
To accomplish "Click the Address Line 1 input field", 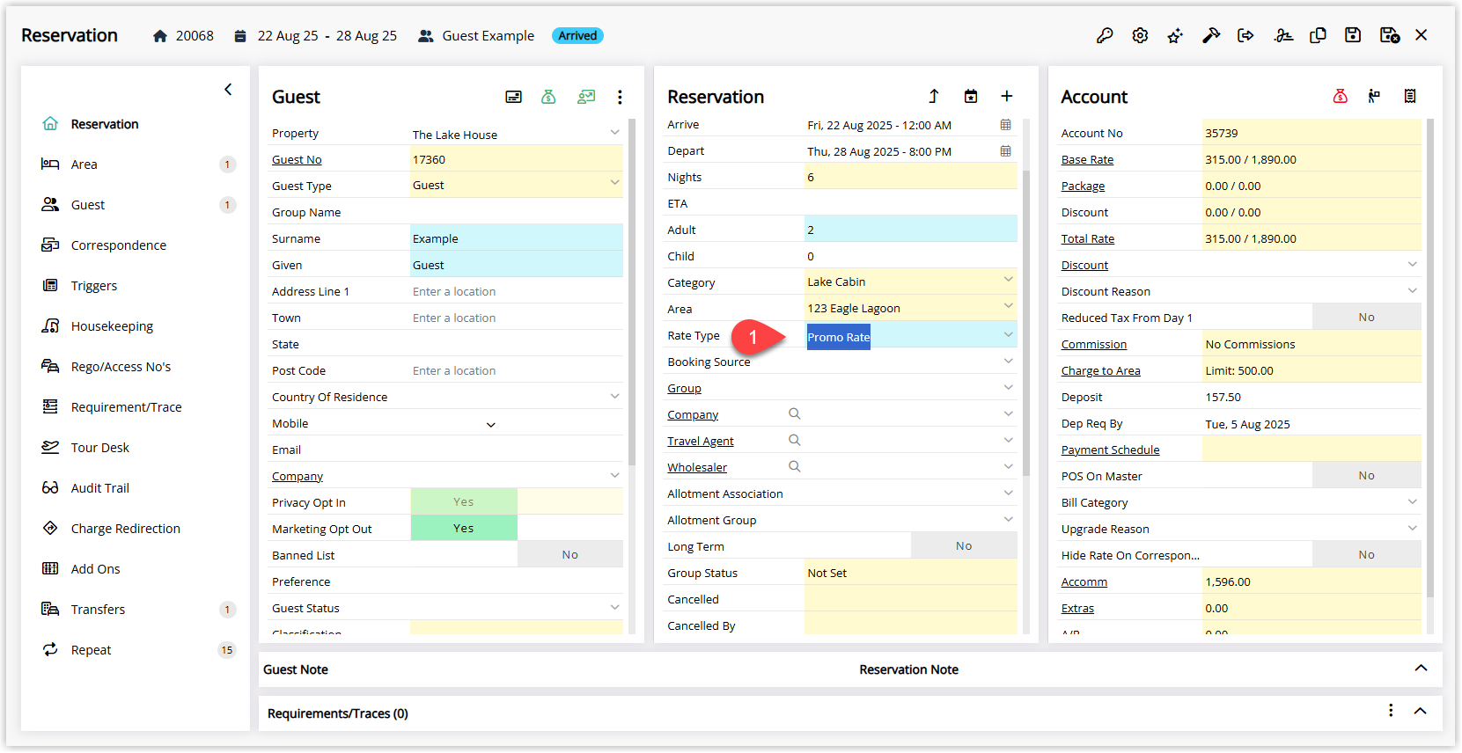I will pyautogui.click(x=516, y=291).
